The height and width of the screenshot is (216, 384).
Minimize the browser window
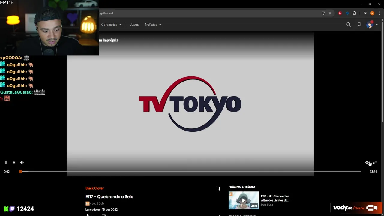click(x=361, y=4)
